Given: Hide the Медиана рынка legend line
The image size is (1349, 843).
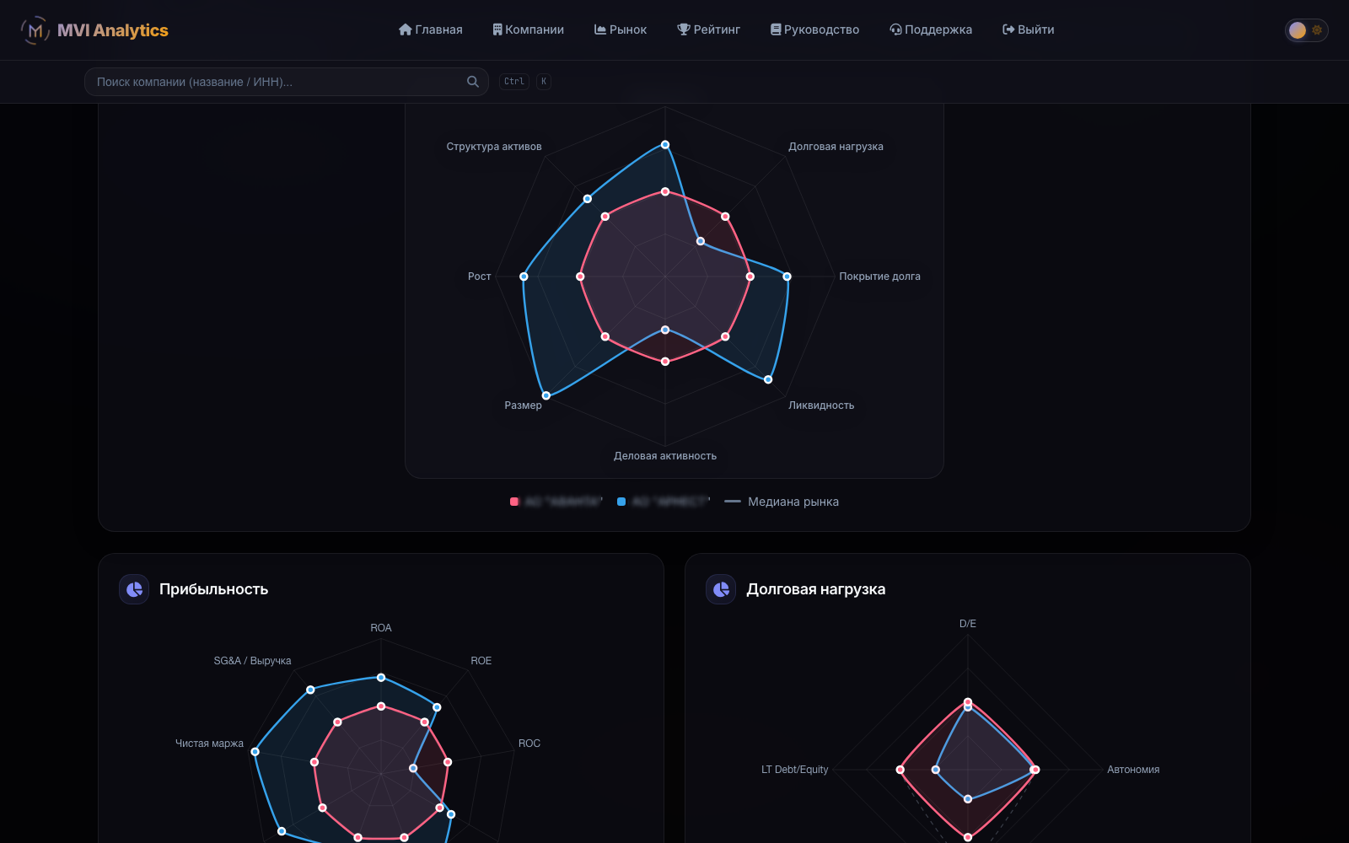Looking at the screenshot, I should point(782,502).
